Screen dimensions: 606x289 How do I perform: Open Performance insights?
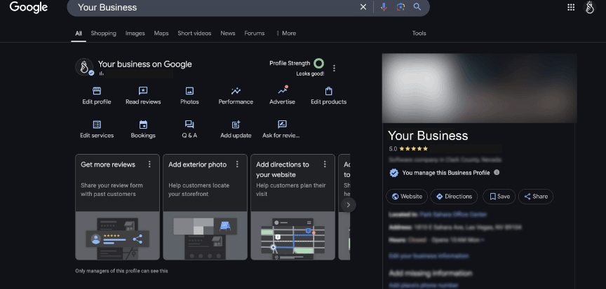coord(236,96)
